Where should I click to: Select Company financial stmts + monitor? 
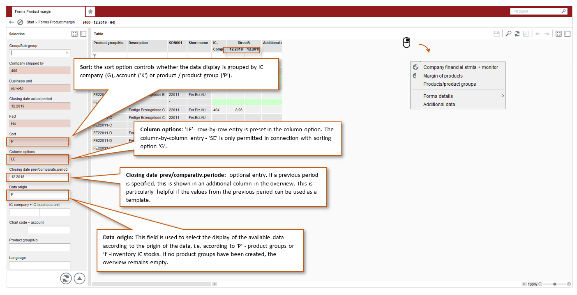click(460, 67)
